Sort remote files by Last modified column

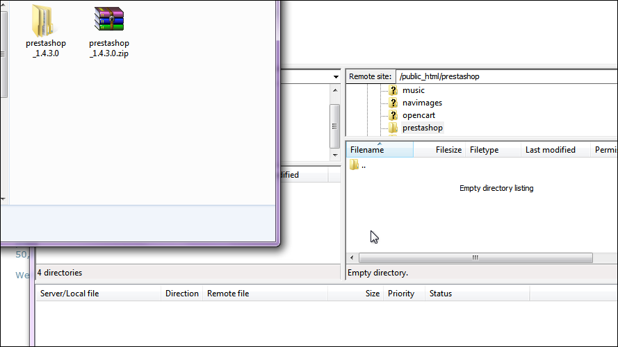tap(555, 150)
